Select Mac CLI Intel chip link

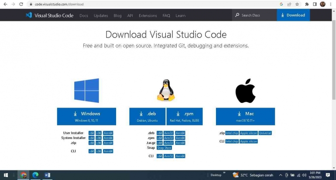[232, 142]
